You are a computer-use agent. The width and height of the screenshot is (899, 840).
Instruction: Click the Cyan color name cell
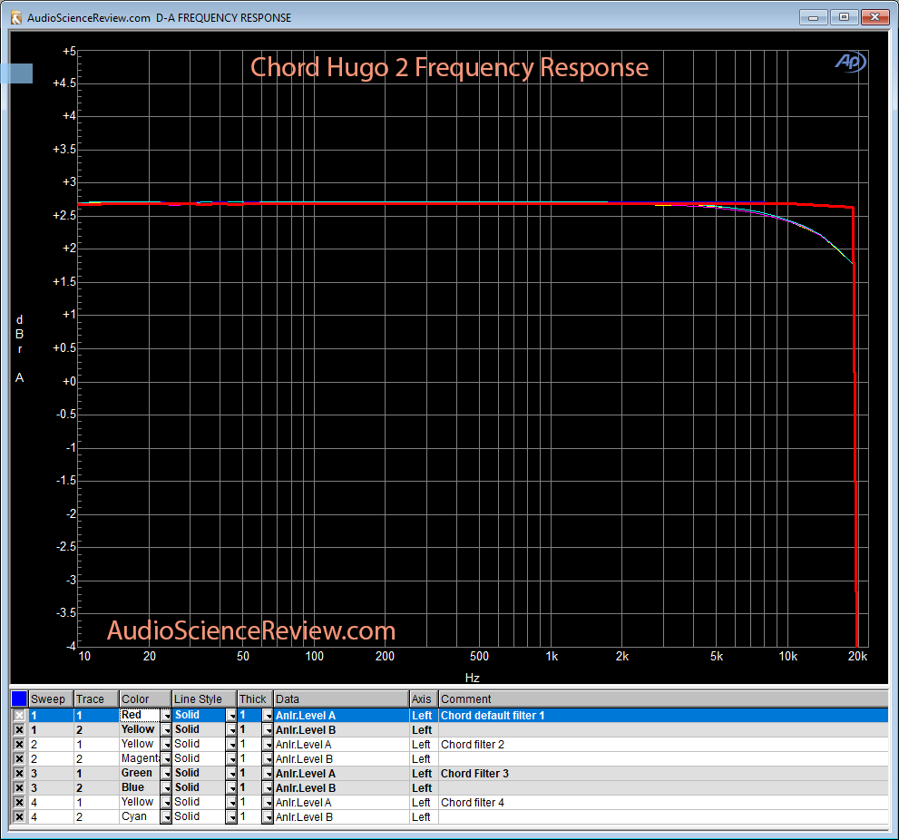tap(140, 817)
